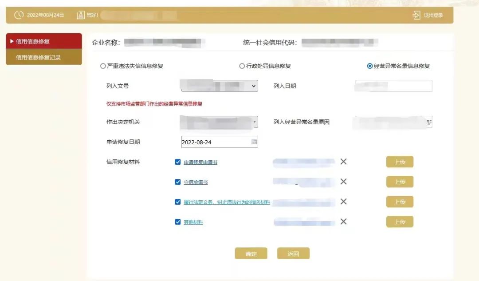
Task: Select 严重违法失信信息修复 radio option
Action: pyautogui.click(x=103, y=66)
